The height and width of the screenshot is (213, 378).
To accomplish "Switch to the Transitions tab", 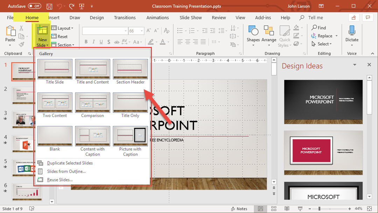I will coord(125,18).
